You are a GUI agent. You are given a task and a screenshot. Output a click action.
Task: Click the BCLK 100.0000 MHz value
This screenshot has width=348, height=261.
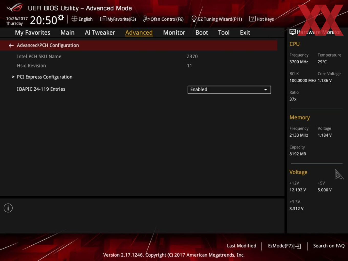click(303, 80)
